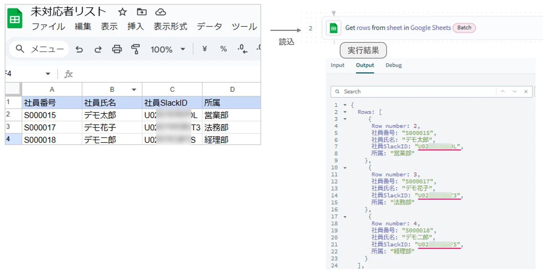This screenshot has height=274, width=543.
Task: Open the ファイル menu
Action: tap(48, 27)
